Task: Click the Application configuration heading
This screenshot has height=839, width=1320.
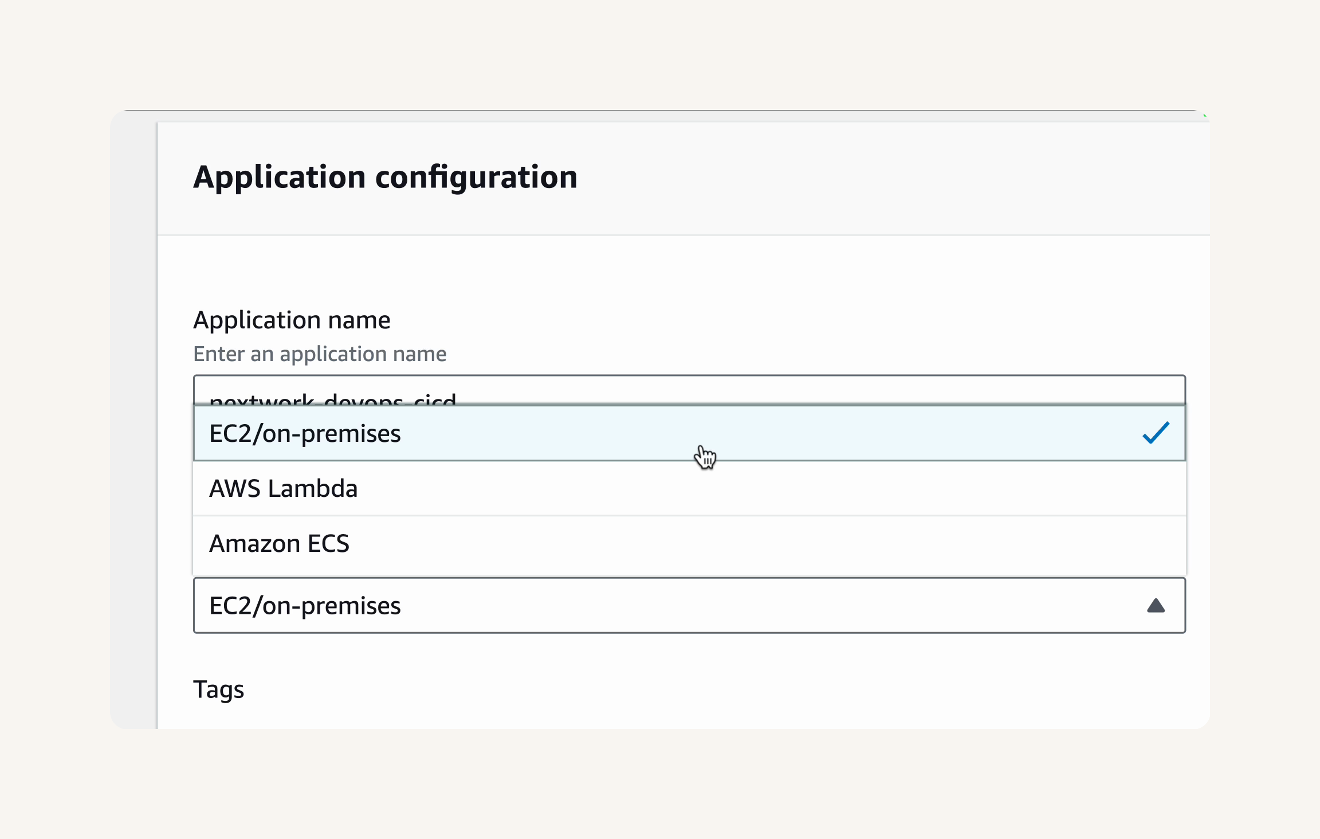Action: pyautogui.click(x=385, y=177)
